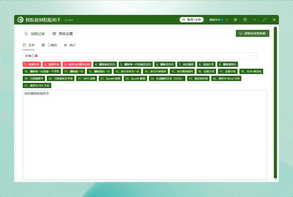This screenshot has height=197, width=293.
Task: Click the lightbulb icon on 当前记录 tab
Action: [26, 34]
